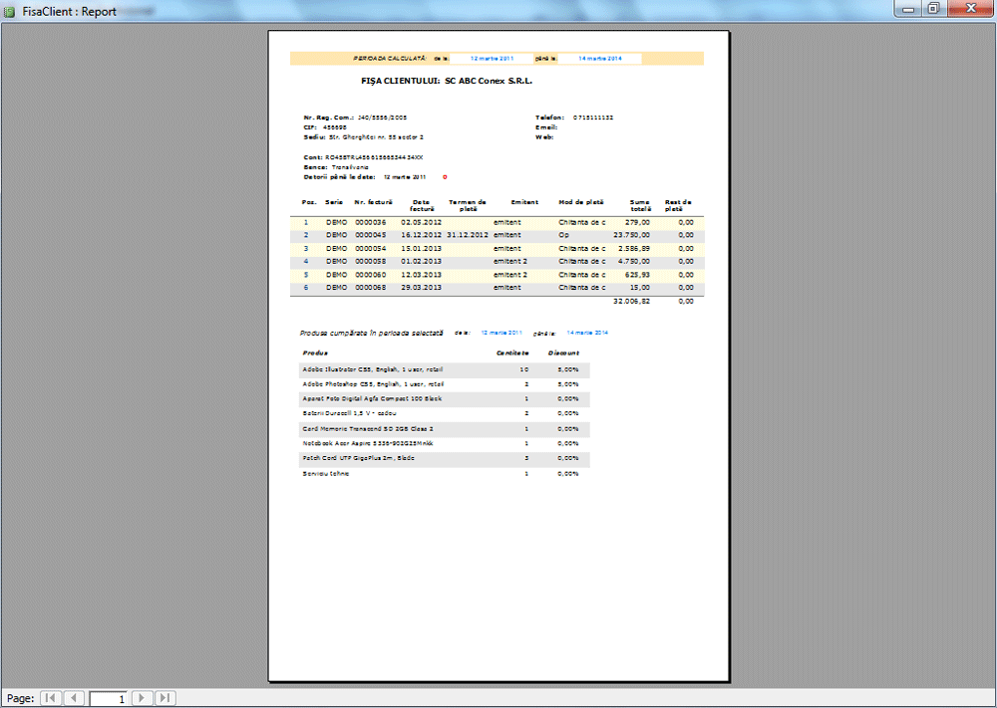Go to the first report page
Screen dimensions: 997x708
pos(50,699)
